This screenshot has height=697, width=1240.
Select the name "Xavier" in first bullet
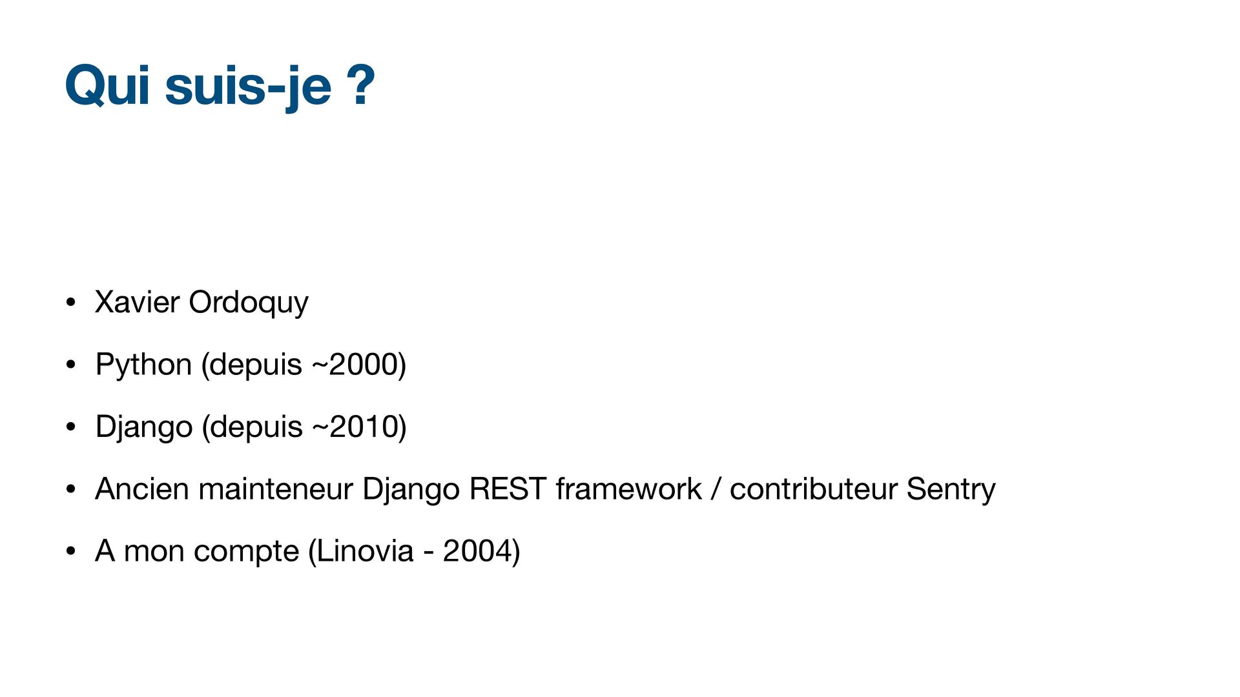click(137, 302)
